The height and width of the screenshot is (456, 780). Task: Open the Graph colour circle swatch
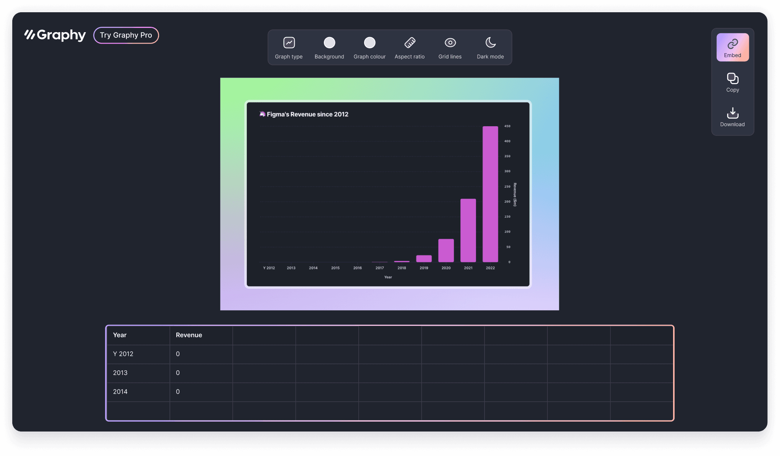[x=369, y=43]
